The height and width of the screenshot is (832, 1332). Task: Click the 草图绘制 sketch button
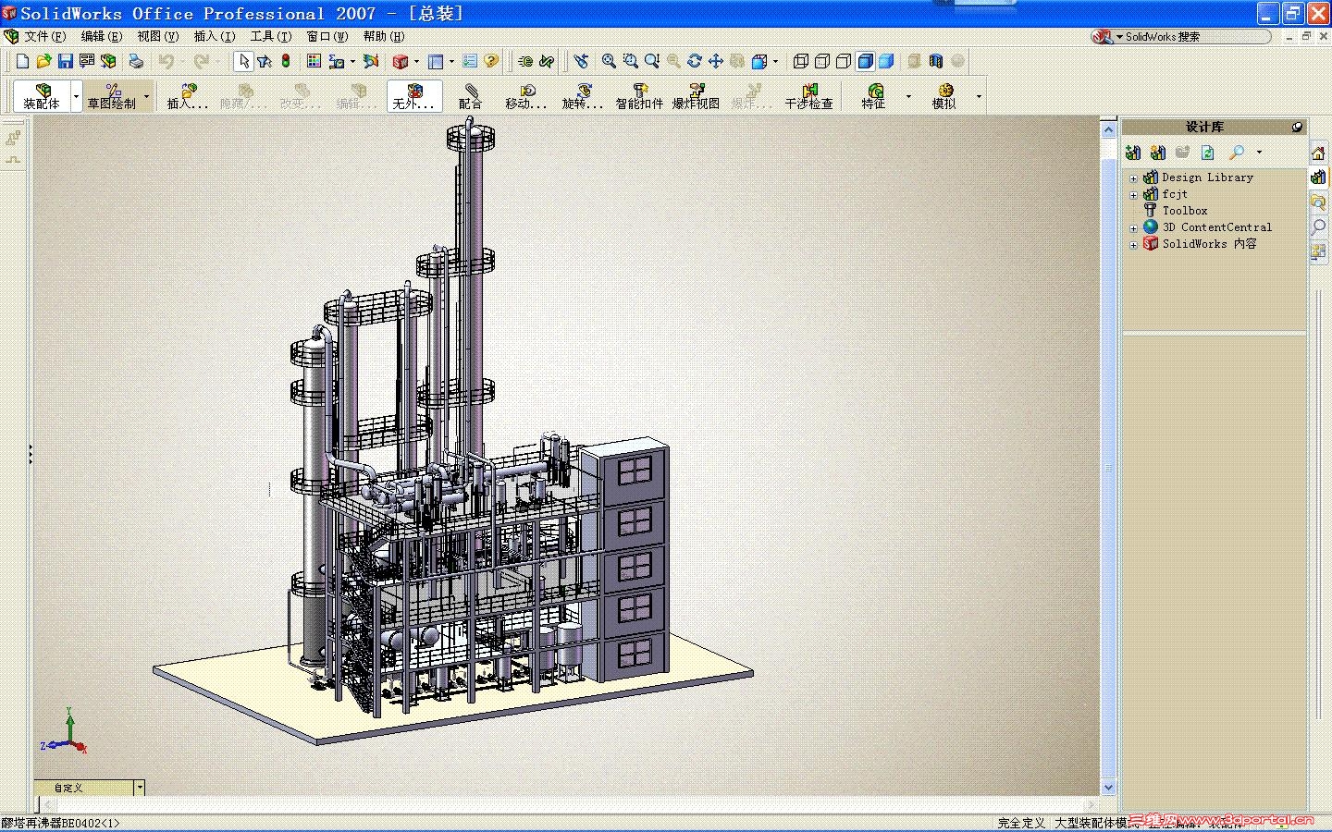[x=112, y=96]
